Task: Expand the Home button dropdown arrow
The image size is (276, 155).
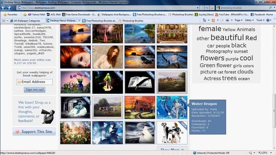Action: coord(209,20)
